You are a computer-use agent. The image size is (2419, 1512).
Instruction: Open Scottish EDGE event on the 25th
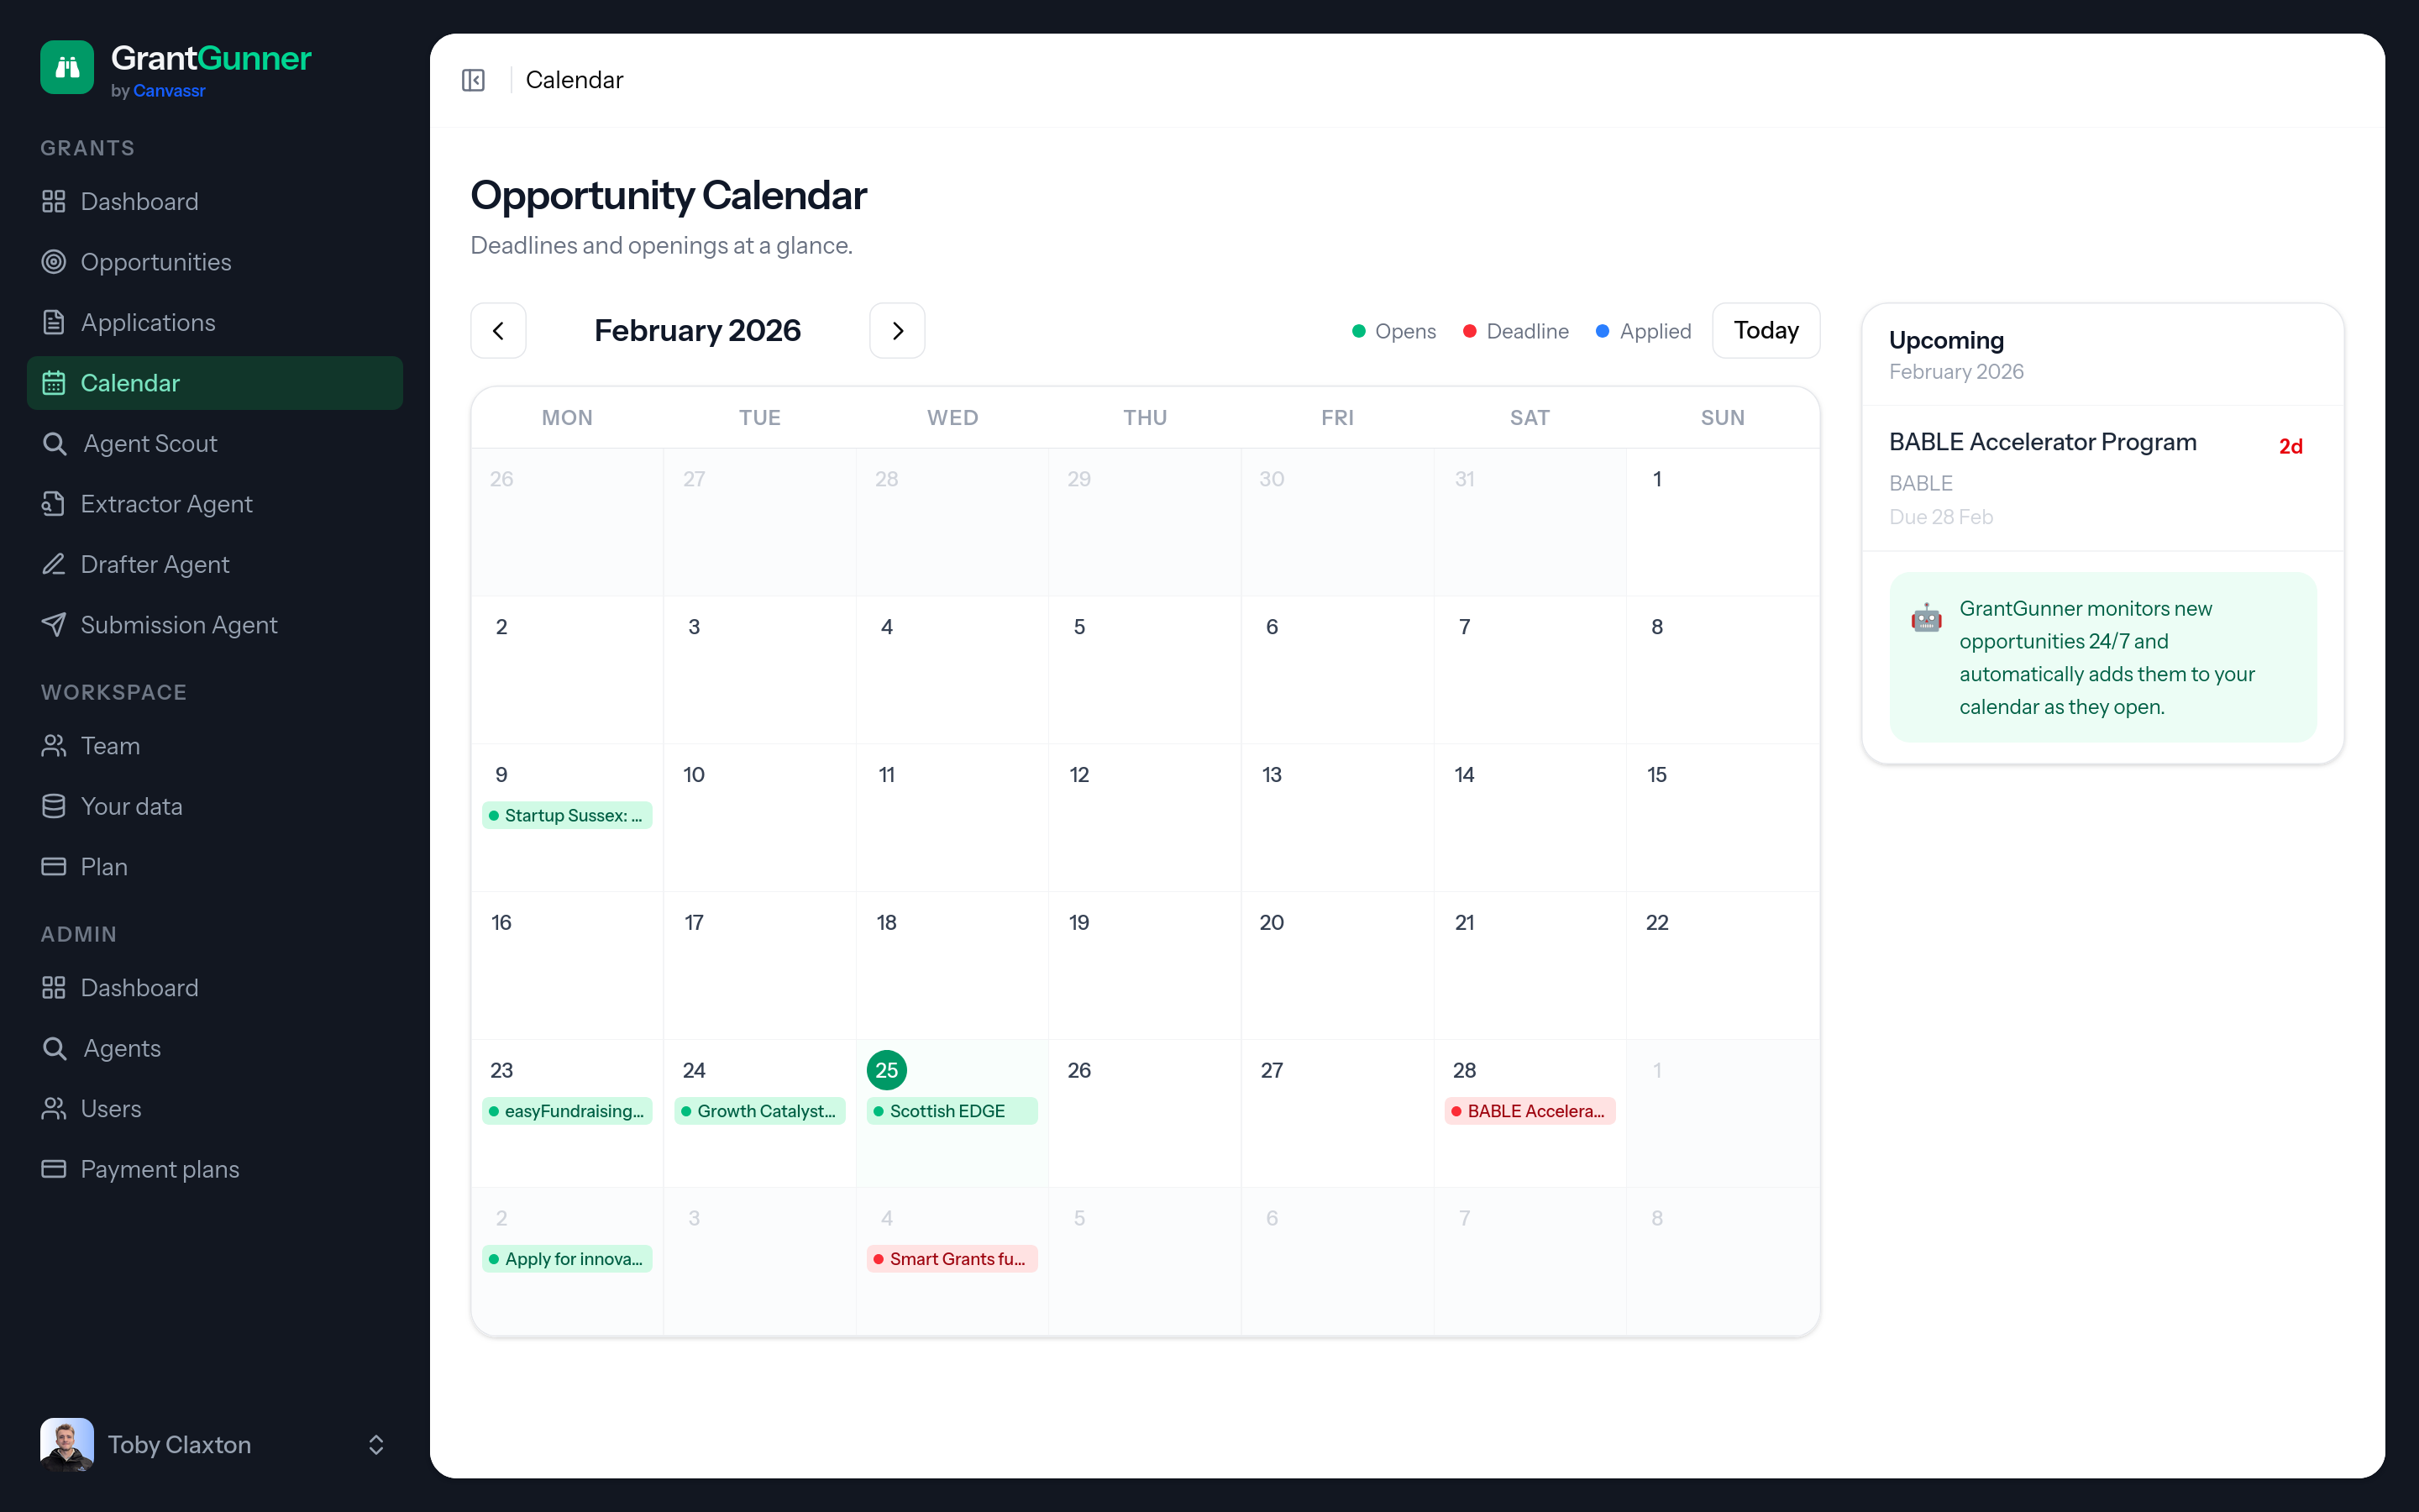[952, 1111]
